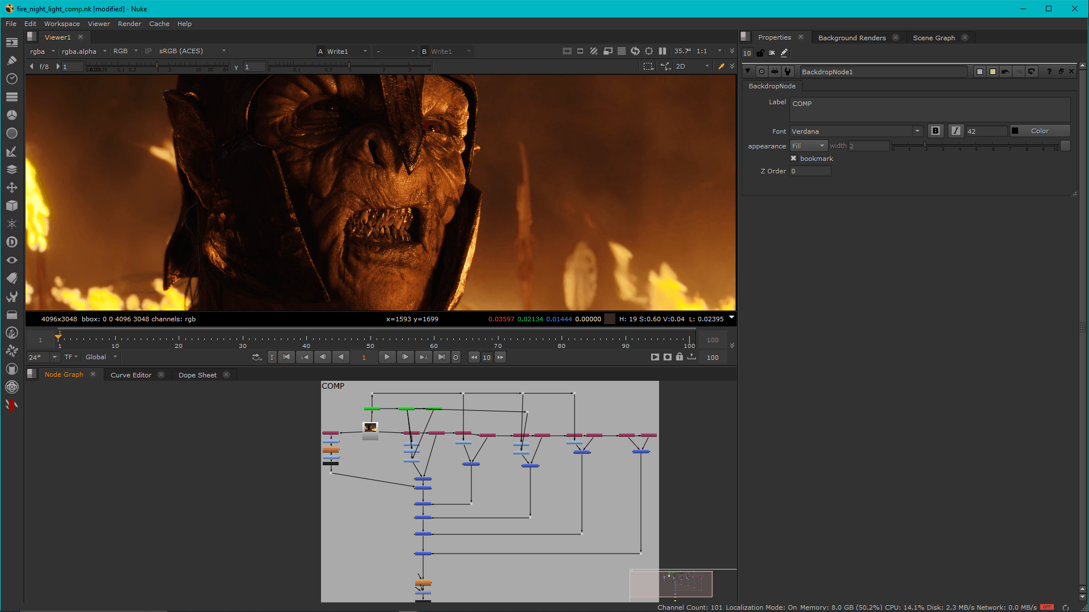
Task: Click the update/refresh Viewer icon
Action: click(x=635, y=51)
